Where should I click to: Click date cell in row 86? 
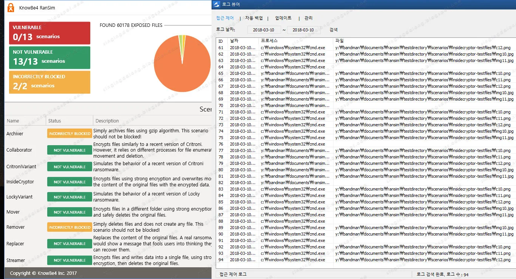[x=243, y=208]
